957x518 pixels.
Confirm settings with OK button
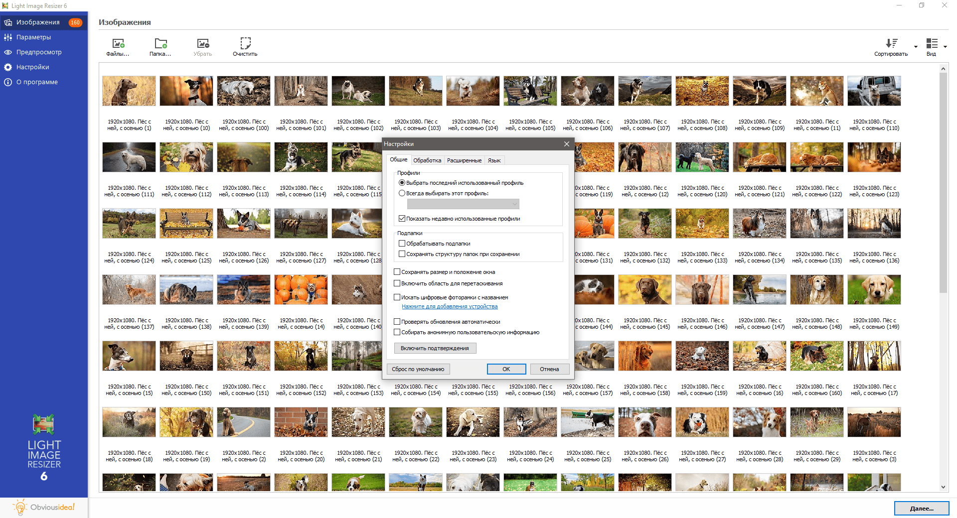pos(506,369)
